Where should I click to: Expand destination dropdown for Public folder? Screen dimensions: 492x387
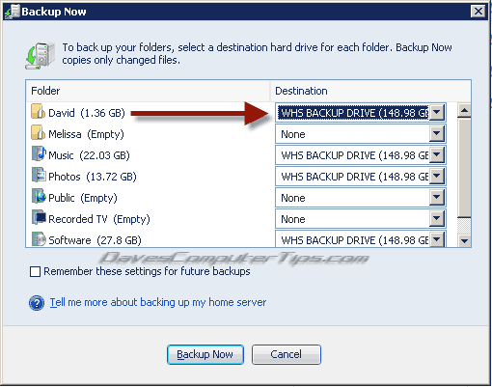coord(437,198)
